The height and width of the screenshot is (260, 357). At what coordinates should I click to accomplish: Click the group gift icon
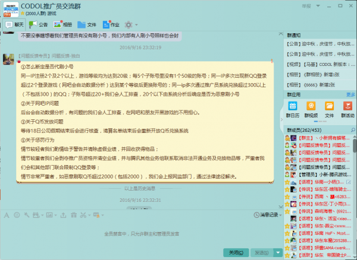[74, 215]
